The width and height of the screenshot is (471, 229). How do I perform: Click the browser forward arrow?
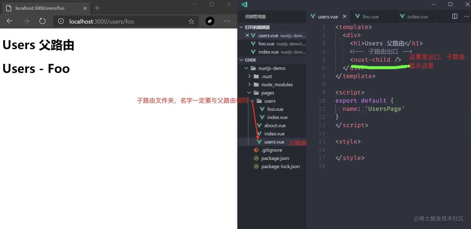tap(26, 21)
